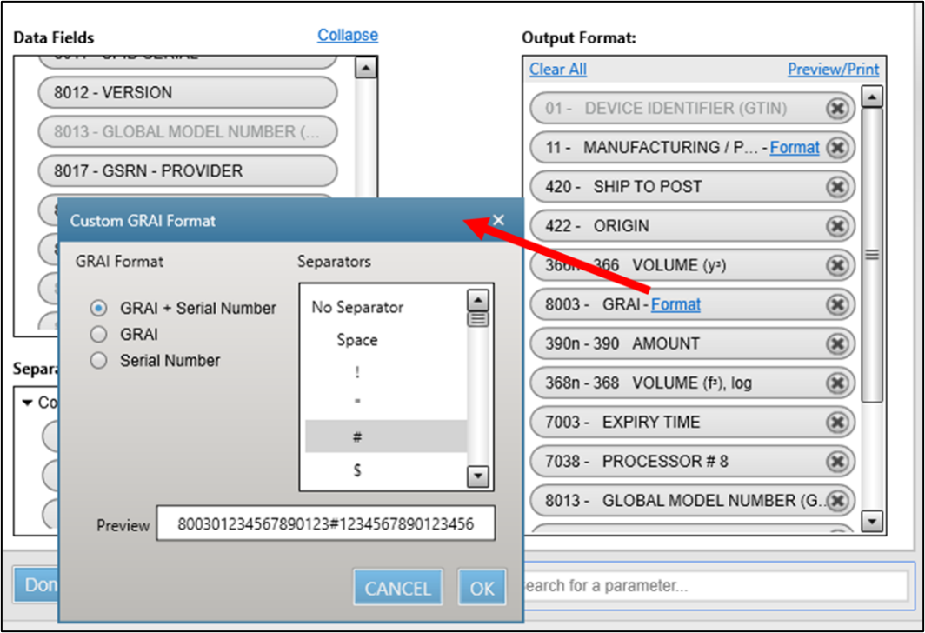The image size is (925, 633).
Task: Remove the 368 VOLUME (f³), log field
Action: 836,383
